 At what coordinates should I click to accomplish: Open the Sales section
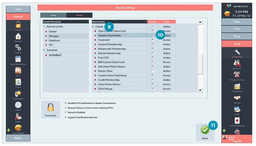(x=18, y=9)
